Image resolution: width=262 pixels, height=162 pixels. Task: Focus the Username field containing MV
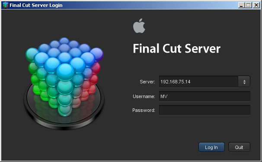pos(204,96)
